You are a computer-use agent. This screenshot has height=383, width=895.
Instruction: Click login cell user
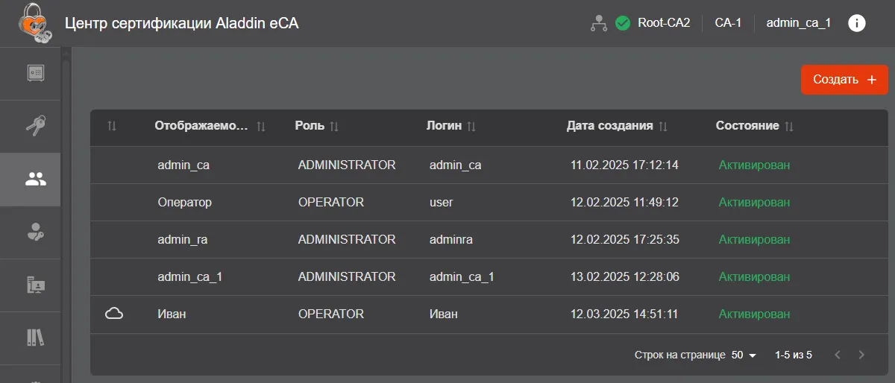coord(442,202)
